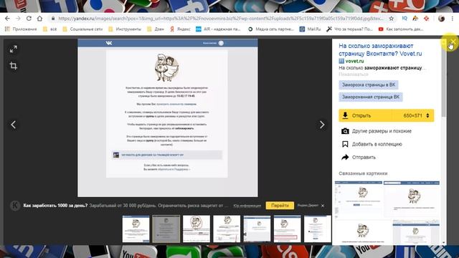Go back with the browser back arrow
The image size is (459, 258).
coord(7,19)
